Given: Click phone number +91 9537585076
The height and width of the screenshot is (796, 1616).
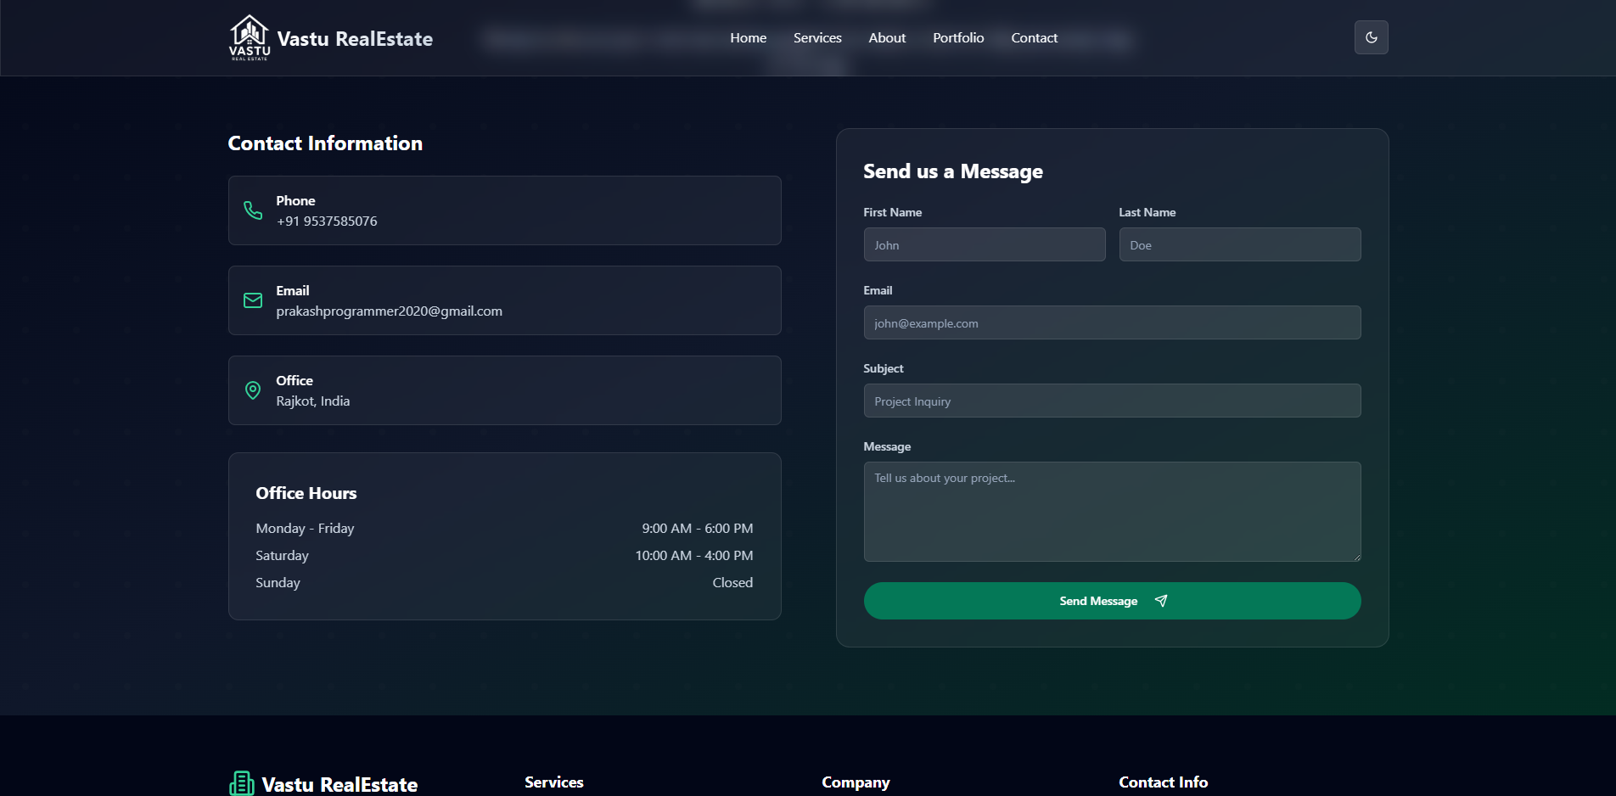Looking at the screenshot, I should [327, 221].
